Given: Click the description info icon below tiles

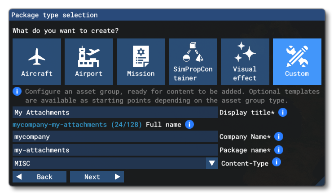Looking at the screenshot, I should click(17, 91).
